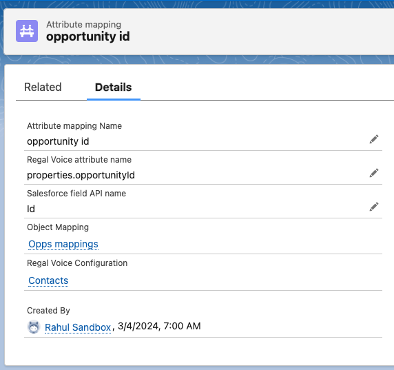Click the Id value under Salesforce field
394x370 pixels.
(x=31, y=209)
